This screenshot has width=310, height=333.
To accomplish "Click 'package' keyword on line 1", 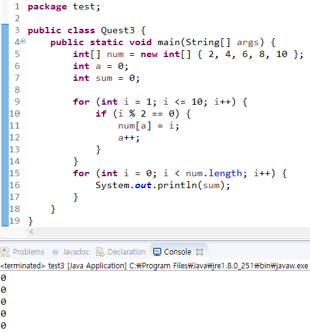I will (48, 7).
